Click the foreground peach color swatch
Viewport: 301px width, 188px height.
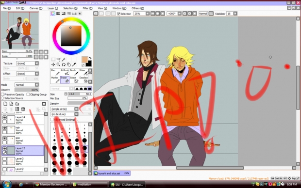tap(84, 60)
